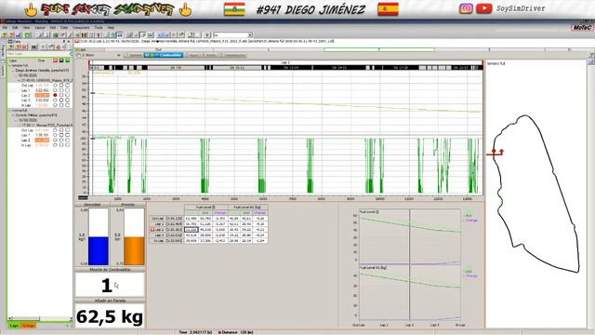The width and height of the screenshot is (595, 335).
Task: Collapse the 17:39:11 Monza session node
Action: coord(20,125)
